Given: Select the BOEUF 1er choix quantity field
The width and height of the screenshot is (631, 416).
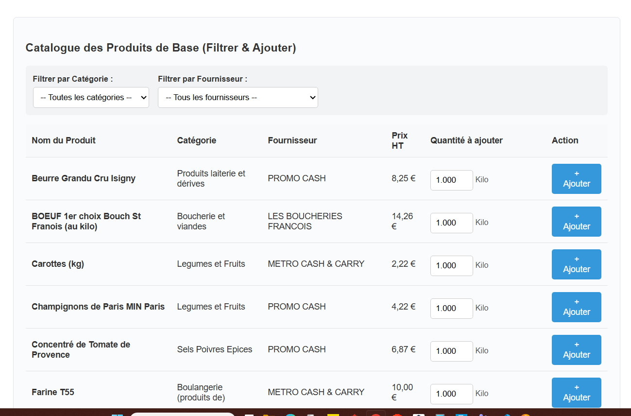Looking at the screenshot, I should click(x=452, y=223).
